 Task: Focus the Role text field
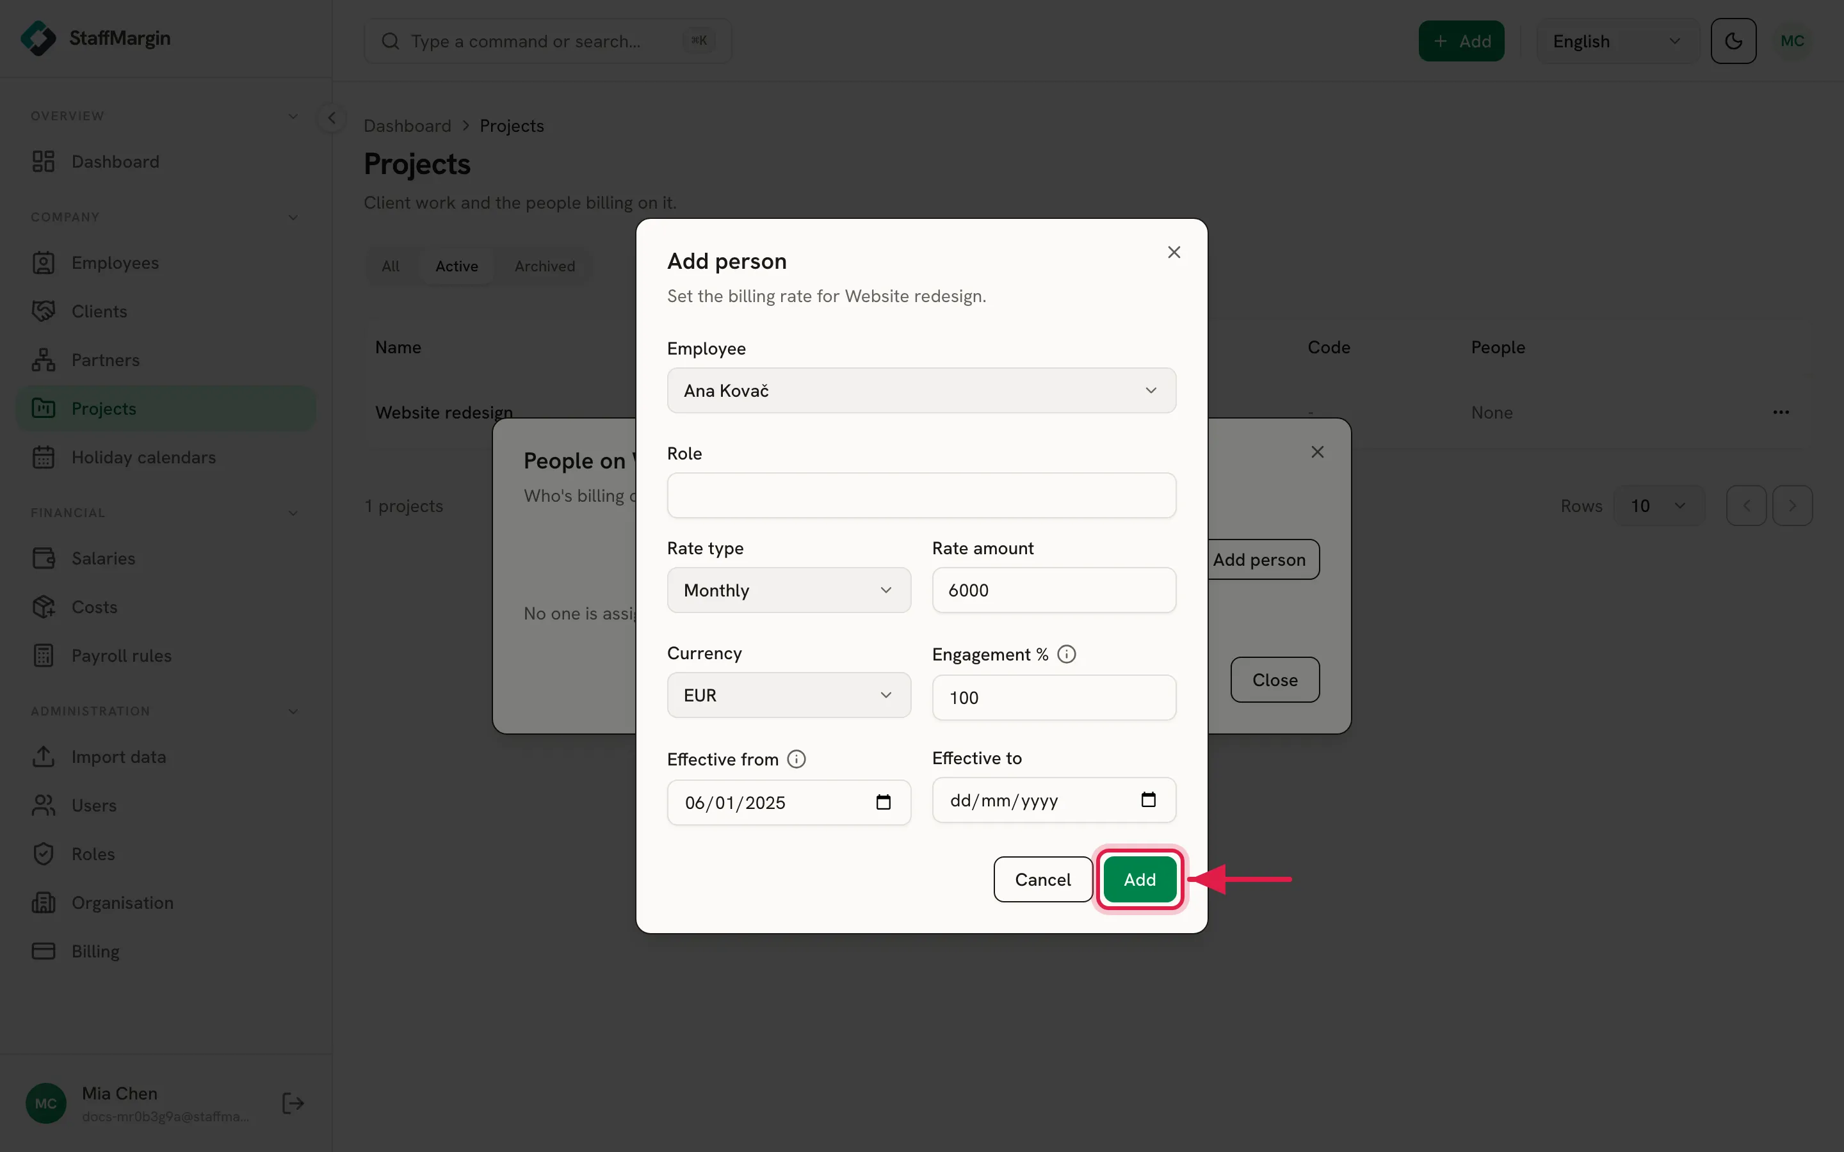[921, 496]
